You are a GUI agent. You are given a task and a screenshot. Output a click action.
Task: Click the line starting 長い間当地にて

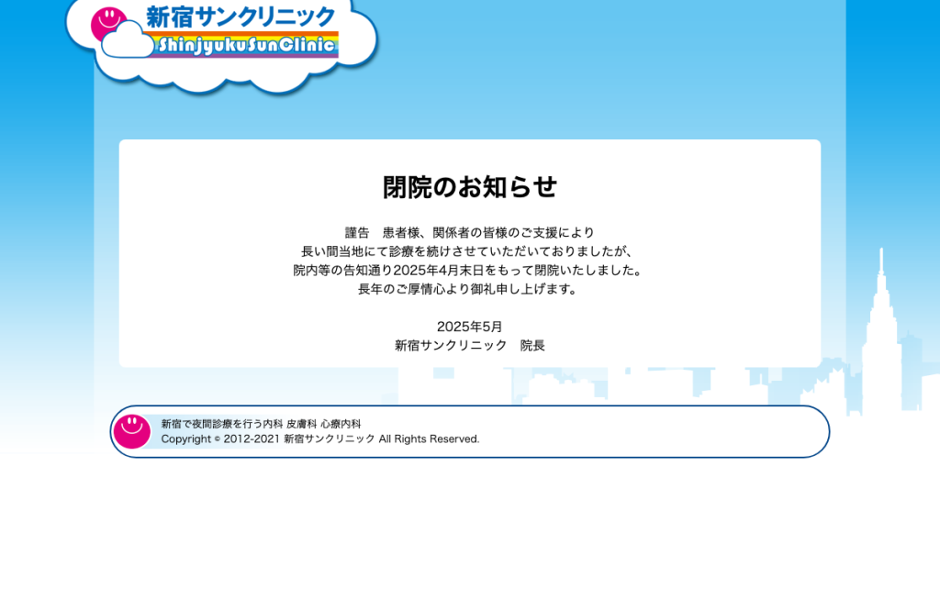[469, 251]
